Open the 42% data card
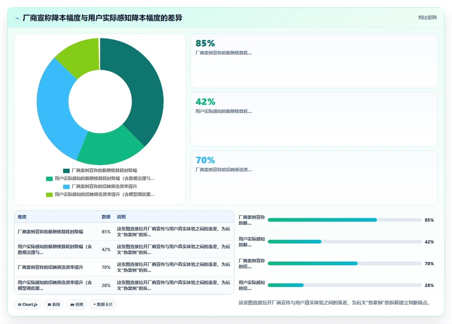Viewport: 452px width, 324px height. 314,119
